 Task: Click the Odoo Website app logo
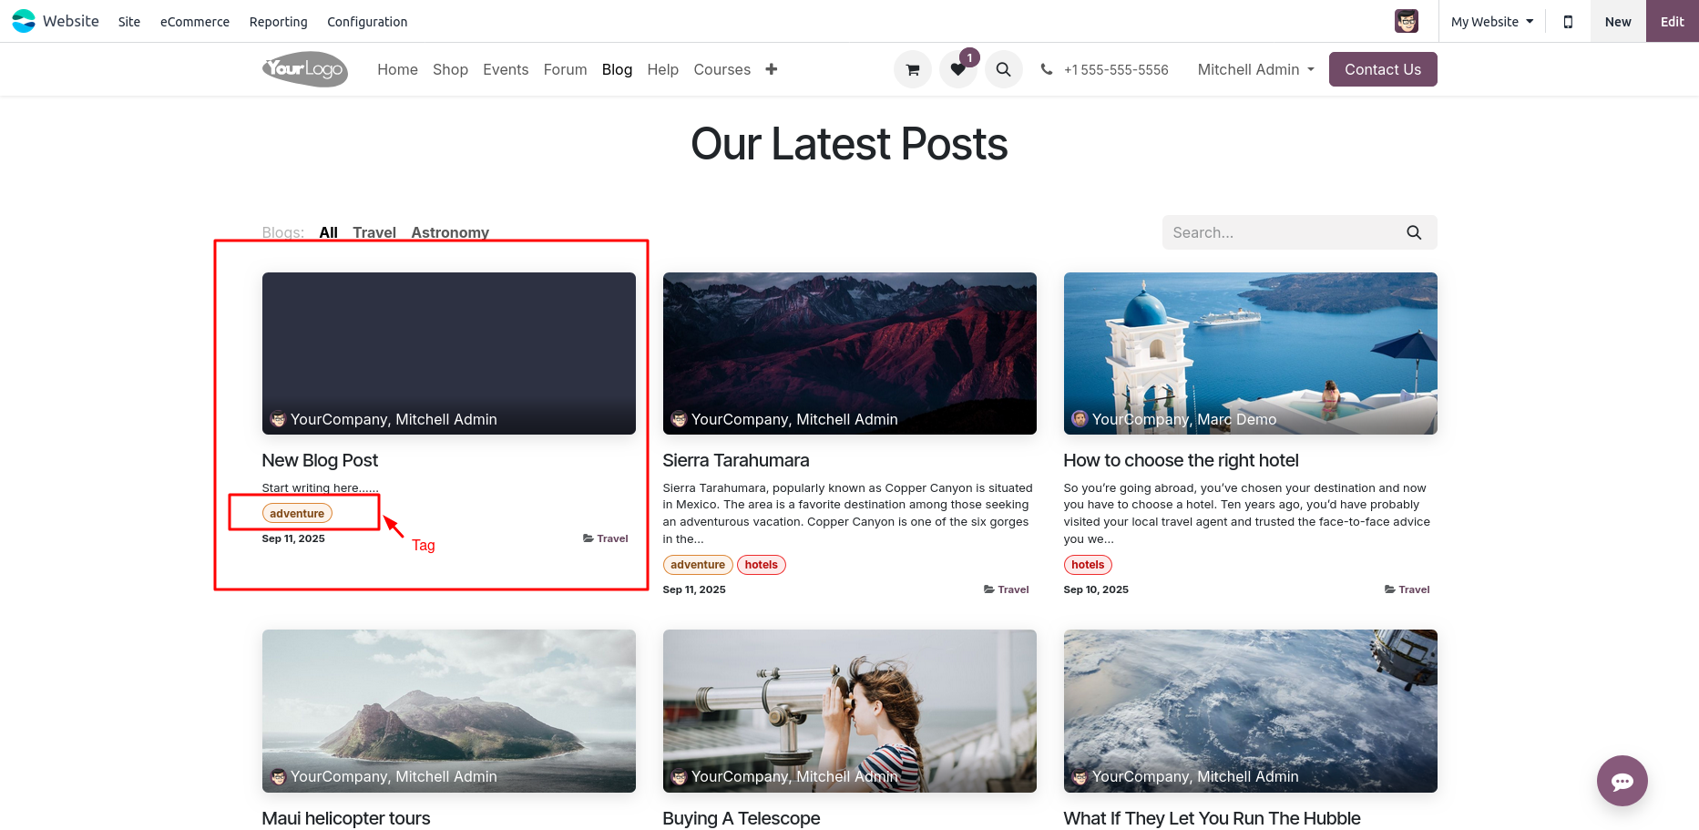coord(24,21)
